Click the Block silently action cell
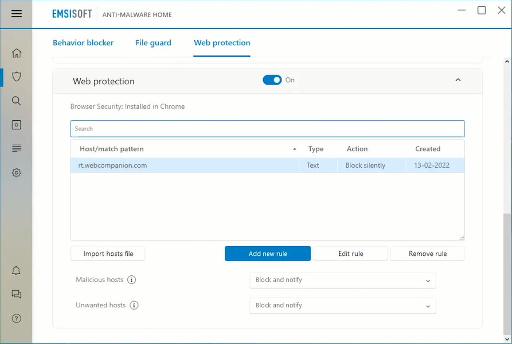 (x=365, y=165)
